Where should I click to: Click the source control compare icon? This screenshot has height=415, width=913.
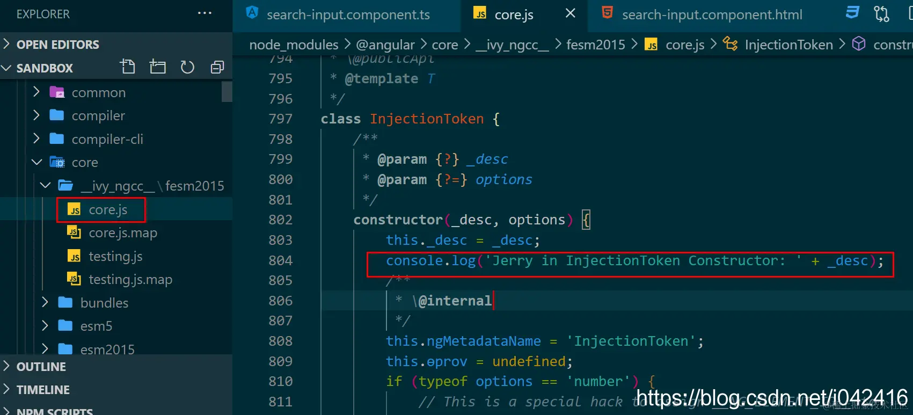click(x=881, y=13)
